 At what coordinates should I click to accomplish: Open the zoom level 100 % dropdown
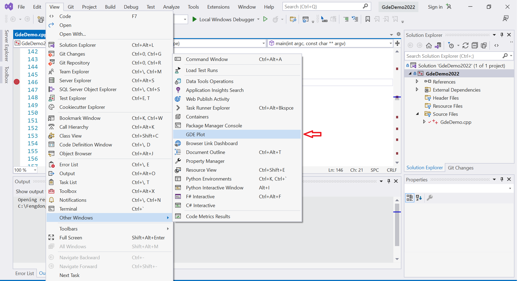pyautogui.click(x=35, y=170)
